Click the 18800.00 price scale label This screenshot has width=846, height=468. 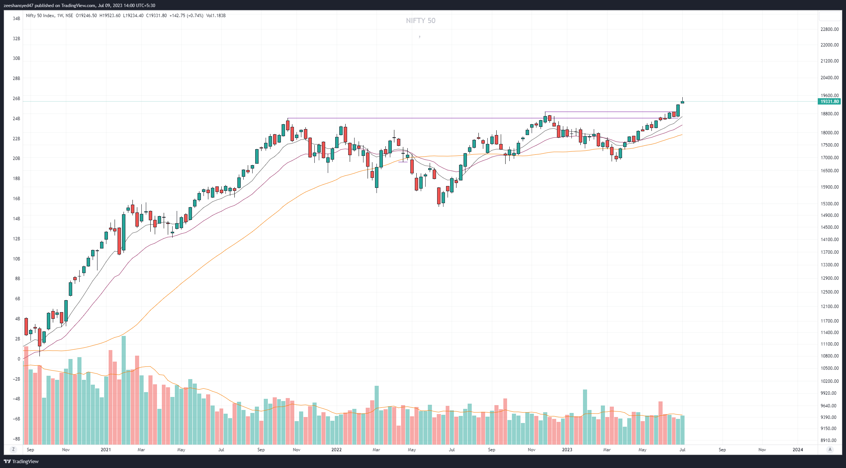point(830,114)
